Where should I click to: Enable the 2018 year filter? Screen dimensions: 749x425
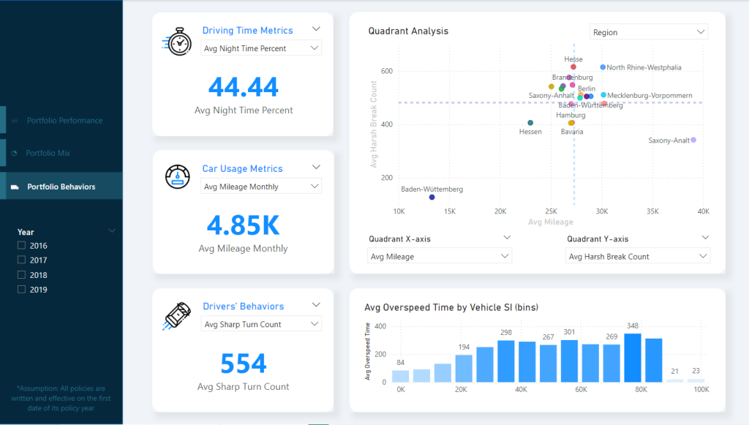tap(22, 275)
